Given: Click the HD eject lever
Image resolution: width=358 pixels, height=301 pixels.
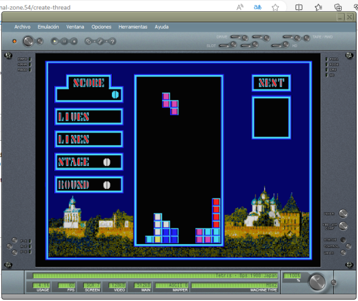Looking at the screenshot, I should coord(276,46).
